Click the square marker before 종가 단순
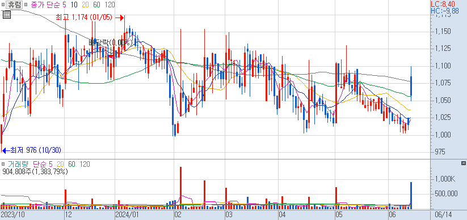This screenshot has width=467, height=220. click(26, 5)
